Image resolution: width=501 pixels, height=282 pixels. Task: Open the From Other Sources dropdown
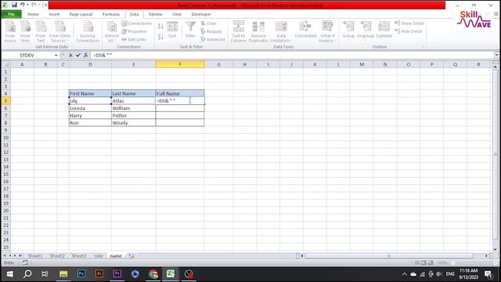click(x=59, y=31)
